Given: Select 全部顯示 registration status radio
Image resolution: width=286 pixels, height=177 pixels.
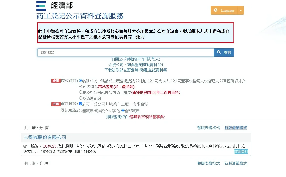Looking at the screenshot, I should coord(123,110).
